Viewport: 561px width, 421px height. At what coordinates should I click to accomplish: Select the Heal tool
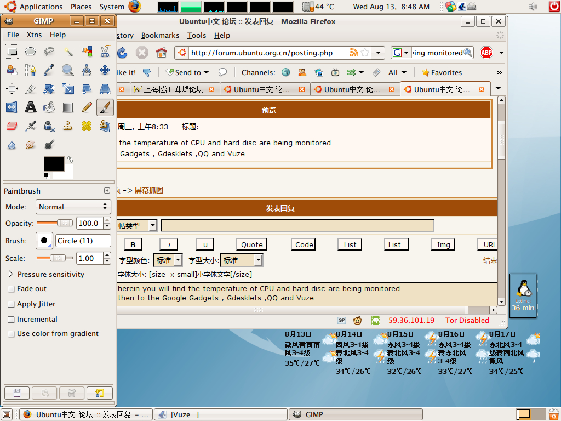click(x=86, y=126)
